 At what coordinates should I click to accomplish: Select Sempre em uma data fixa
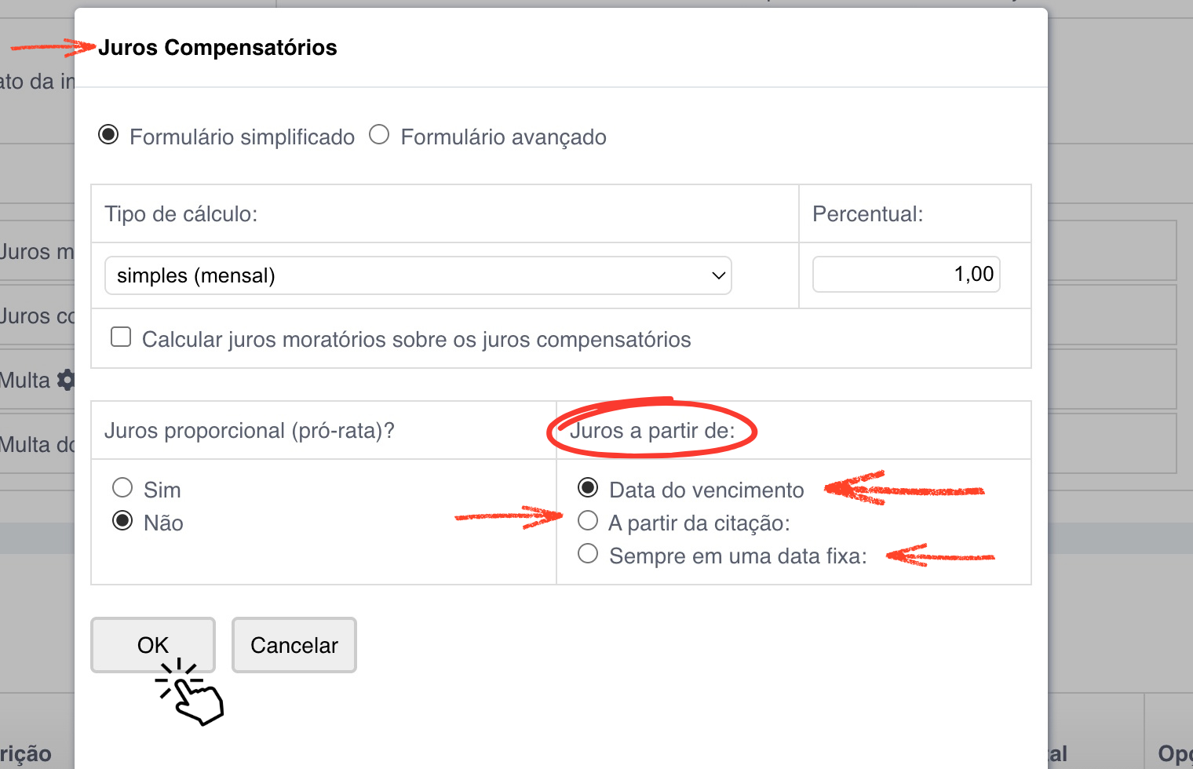588,554
